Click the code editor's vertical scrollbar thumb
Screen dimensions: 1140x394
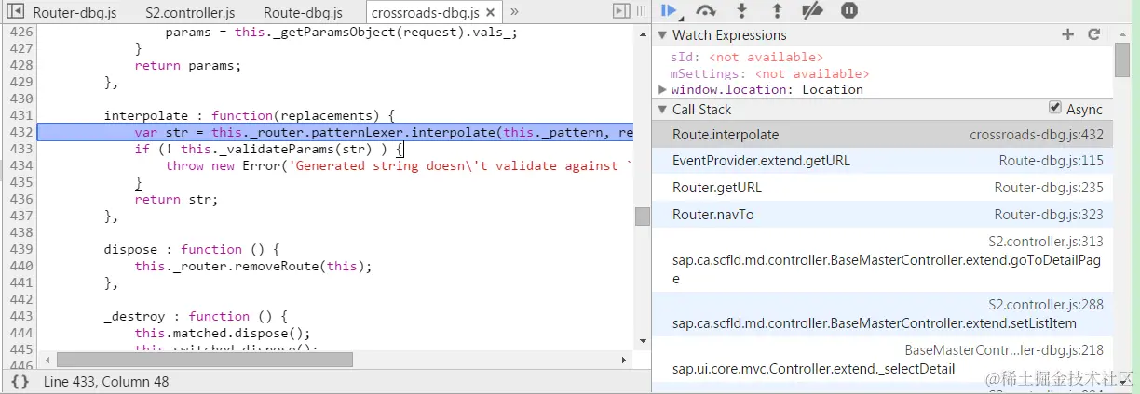pyautogui.click(x=643, y=216)
